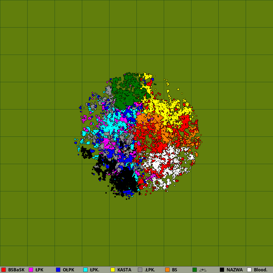Select the dark green .:+:. swatch
273x273 pixels.
point(195,270)
